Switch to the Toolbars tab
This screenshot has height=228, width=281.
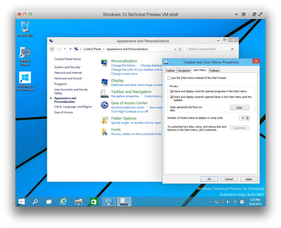[x=214, y=71]
